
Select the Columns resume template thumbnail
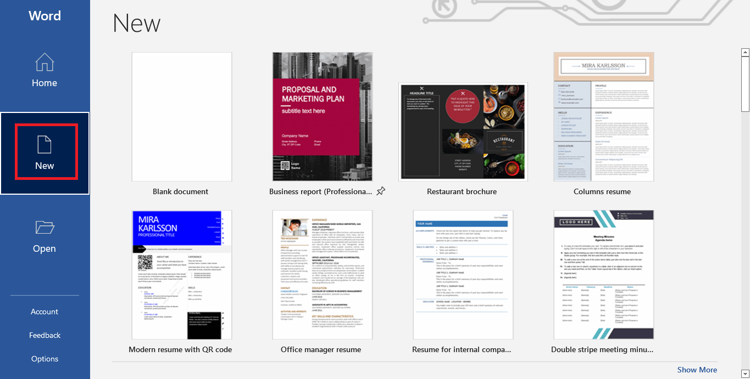(x=604, y=117)
